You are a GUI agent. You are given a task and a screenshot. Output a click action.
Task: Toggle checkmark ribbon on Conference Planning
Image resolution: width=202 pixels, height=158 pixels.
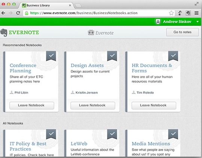pyautogui.click(x=51, y=56)
